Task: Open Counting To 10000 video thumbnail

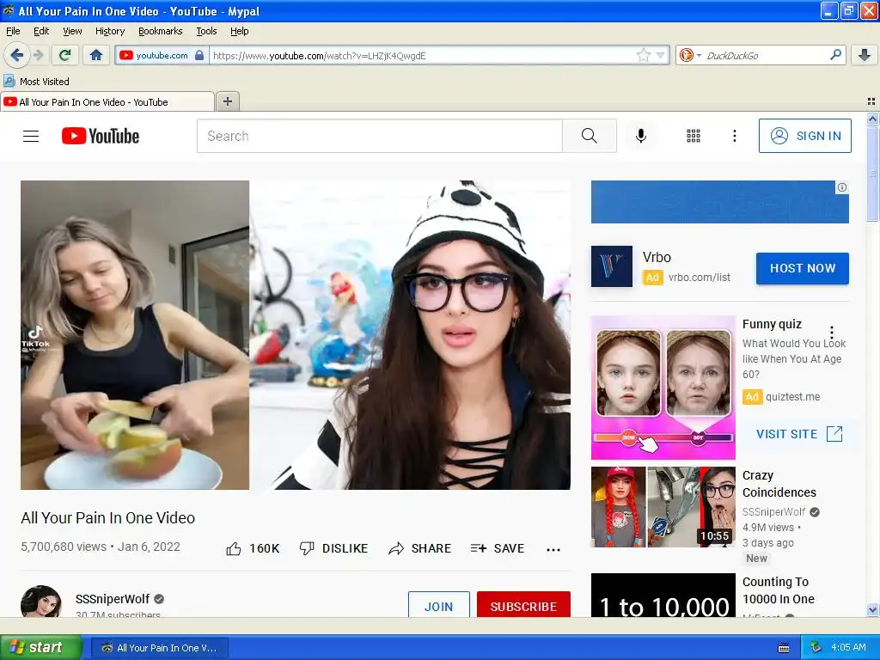Action: 663,596
